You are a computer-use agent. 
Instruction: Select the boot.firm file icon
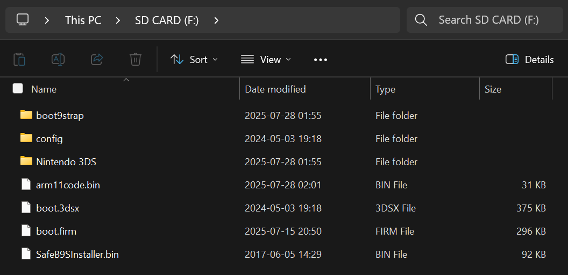click(x=26, y=231)
